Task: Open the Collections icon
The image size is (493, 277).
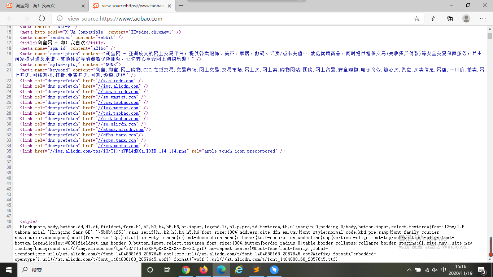Action: (450, 18)
